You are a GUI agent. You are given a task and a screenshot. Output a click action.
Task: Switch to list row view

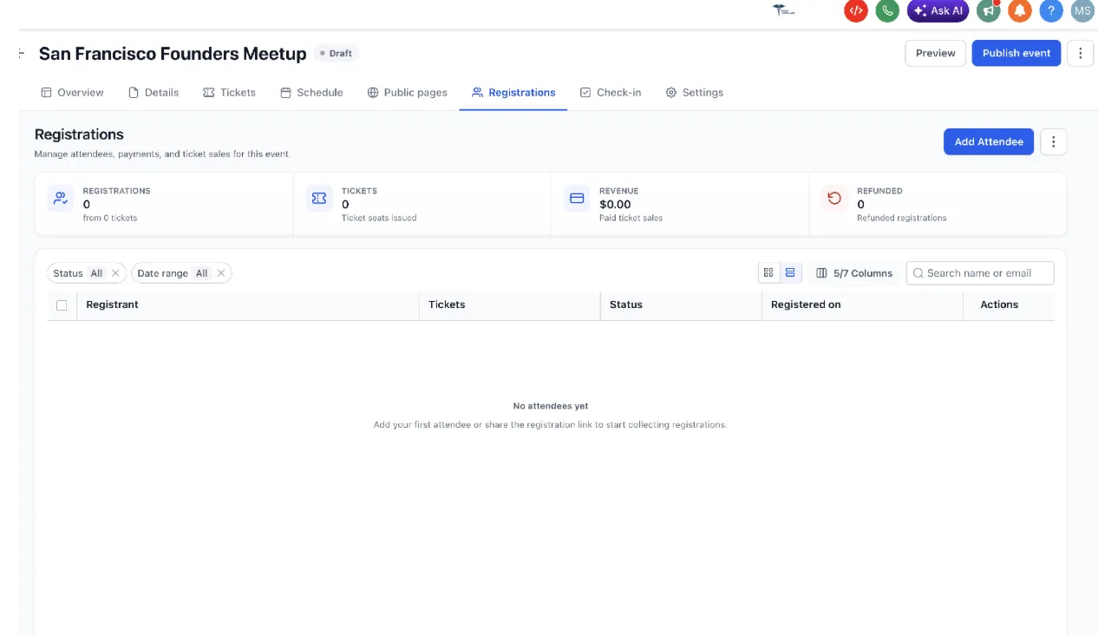click(790, 273)
